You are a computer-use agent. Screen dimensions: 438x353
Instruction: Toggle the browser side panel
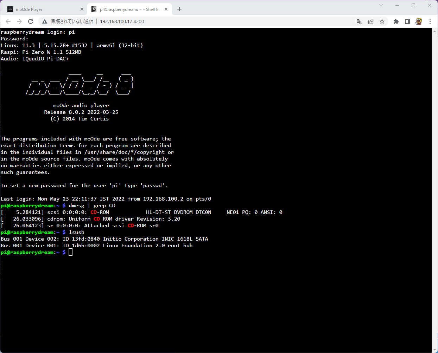point(407,21)
